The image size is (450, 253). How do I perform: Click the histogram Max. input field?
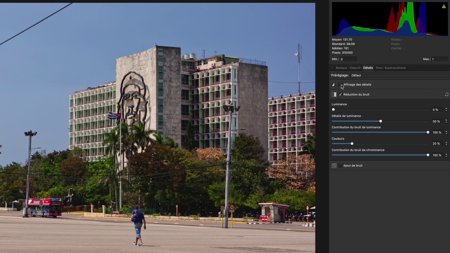point(439,59)
